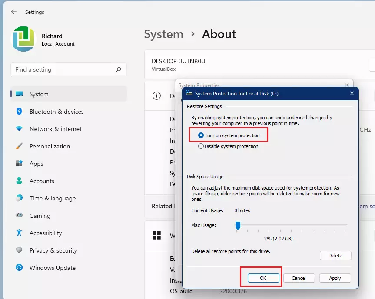Image resolution: width=375 pixels, height=299 pixels.
Task: Open Network & internet settings
Action: click(x=69, y=129)
